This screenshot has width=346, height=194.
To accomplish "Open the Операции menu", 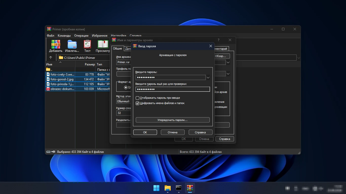I will [81, 36].
